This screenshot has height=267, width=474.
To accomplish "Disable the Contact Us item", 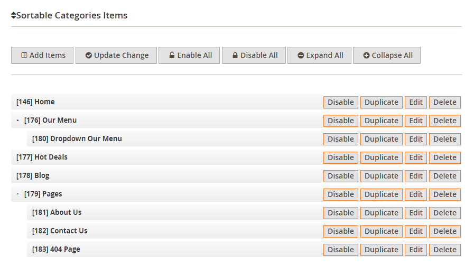I will 340,231.
